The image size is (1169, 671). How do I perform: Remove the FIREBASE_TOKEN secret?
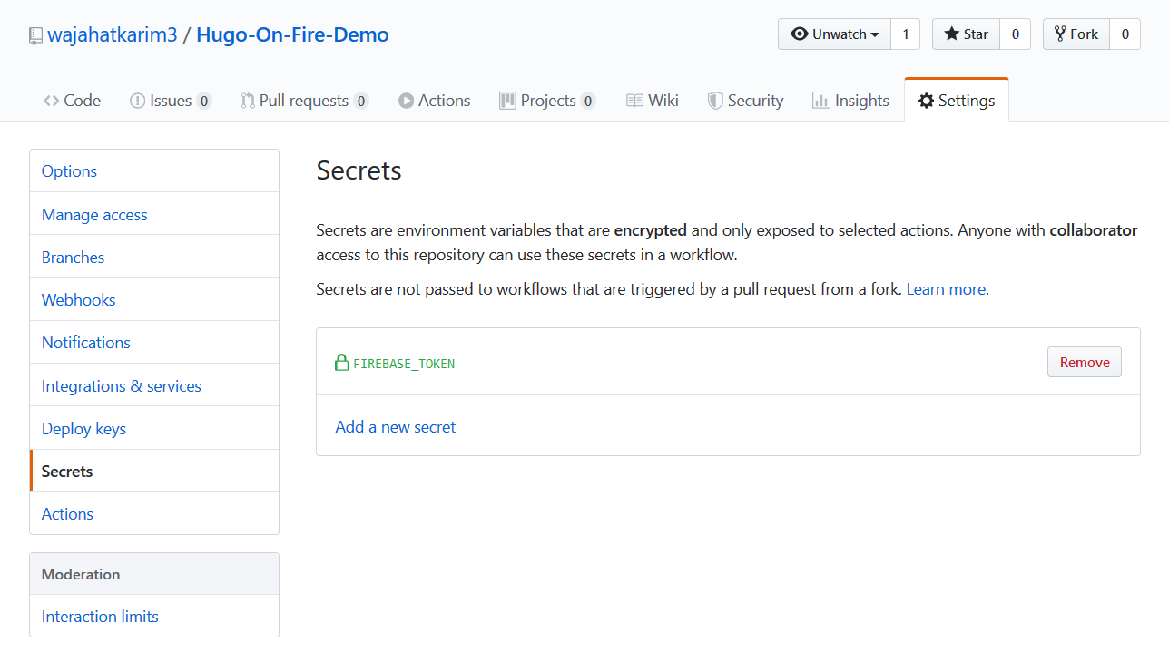pos(1085,362)
